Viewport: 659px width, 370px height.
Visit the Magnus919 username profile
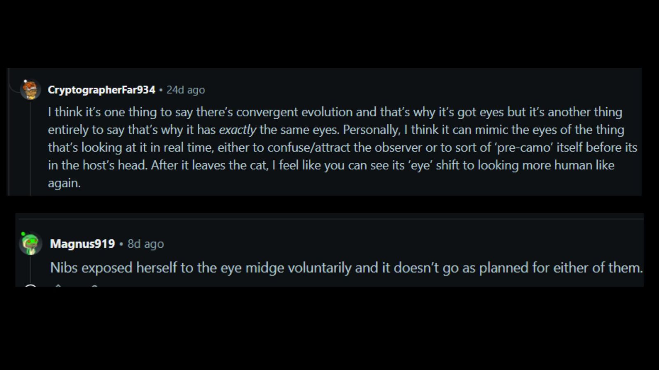click(x=82, y=244)
